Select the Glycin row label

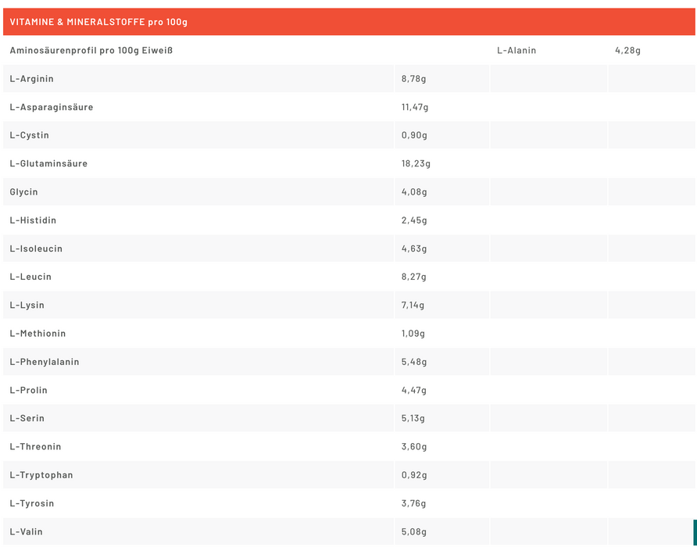point(24,192)
